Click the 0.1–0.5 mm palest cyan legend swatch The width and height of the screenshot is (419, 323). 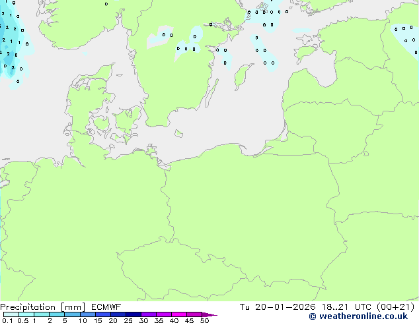click(x=11, y=314)
